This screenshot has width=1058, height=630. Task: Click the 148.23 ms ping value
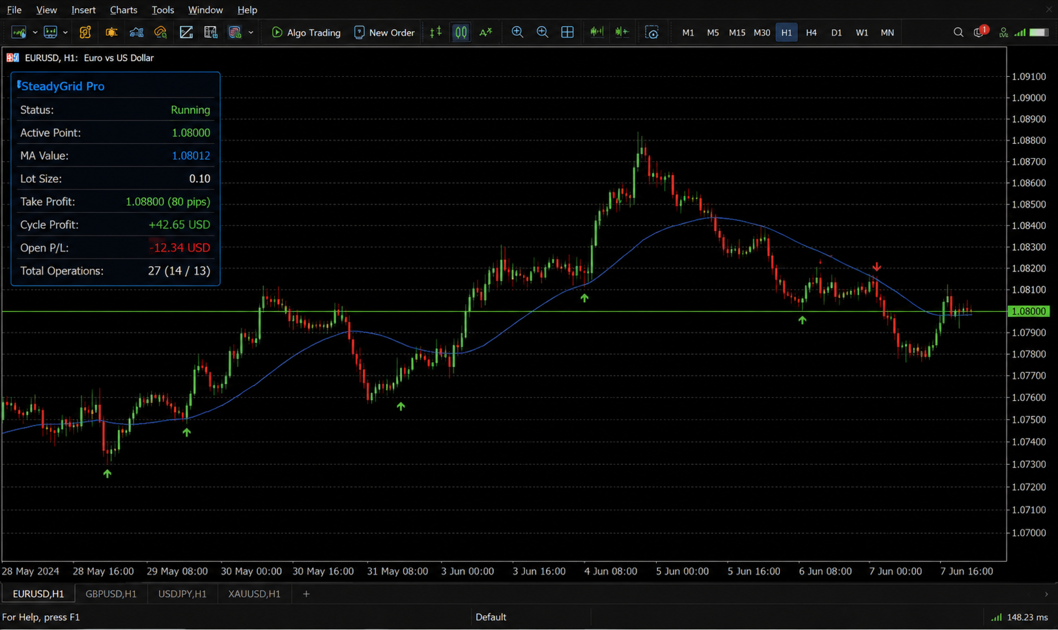click(x=1027, y=617)
